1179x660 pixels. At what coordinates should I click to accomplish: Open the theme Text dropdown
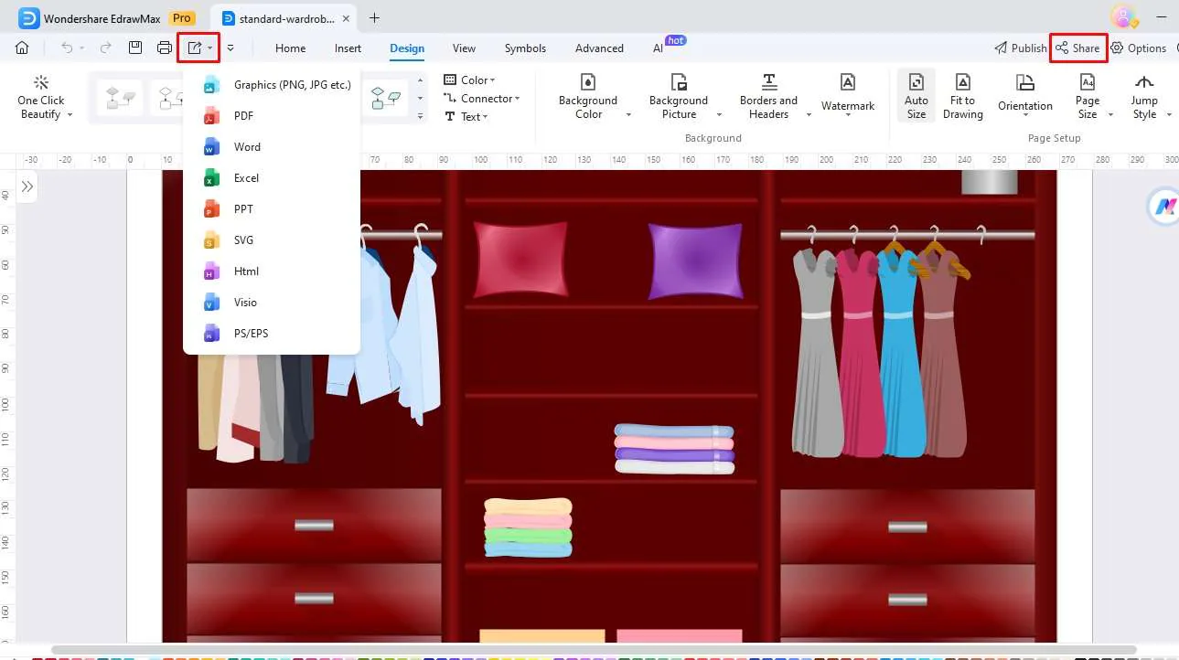point(466,117)
